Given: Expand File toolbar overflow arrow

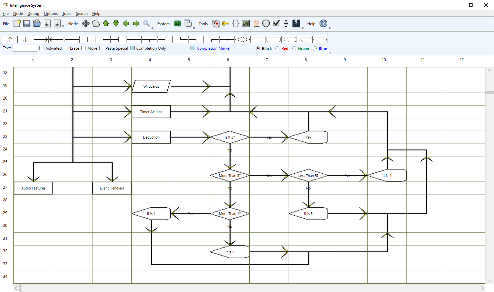Looking at the screenshot, I should point(63,26).
